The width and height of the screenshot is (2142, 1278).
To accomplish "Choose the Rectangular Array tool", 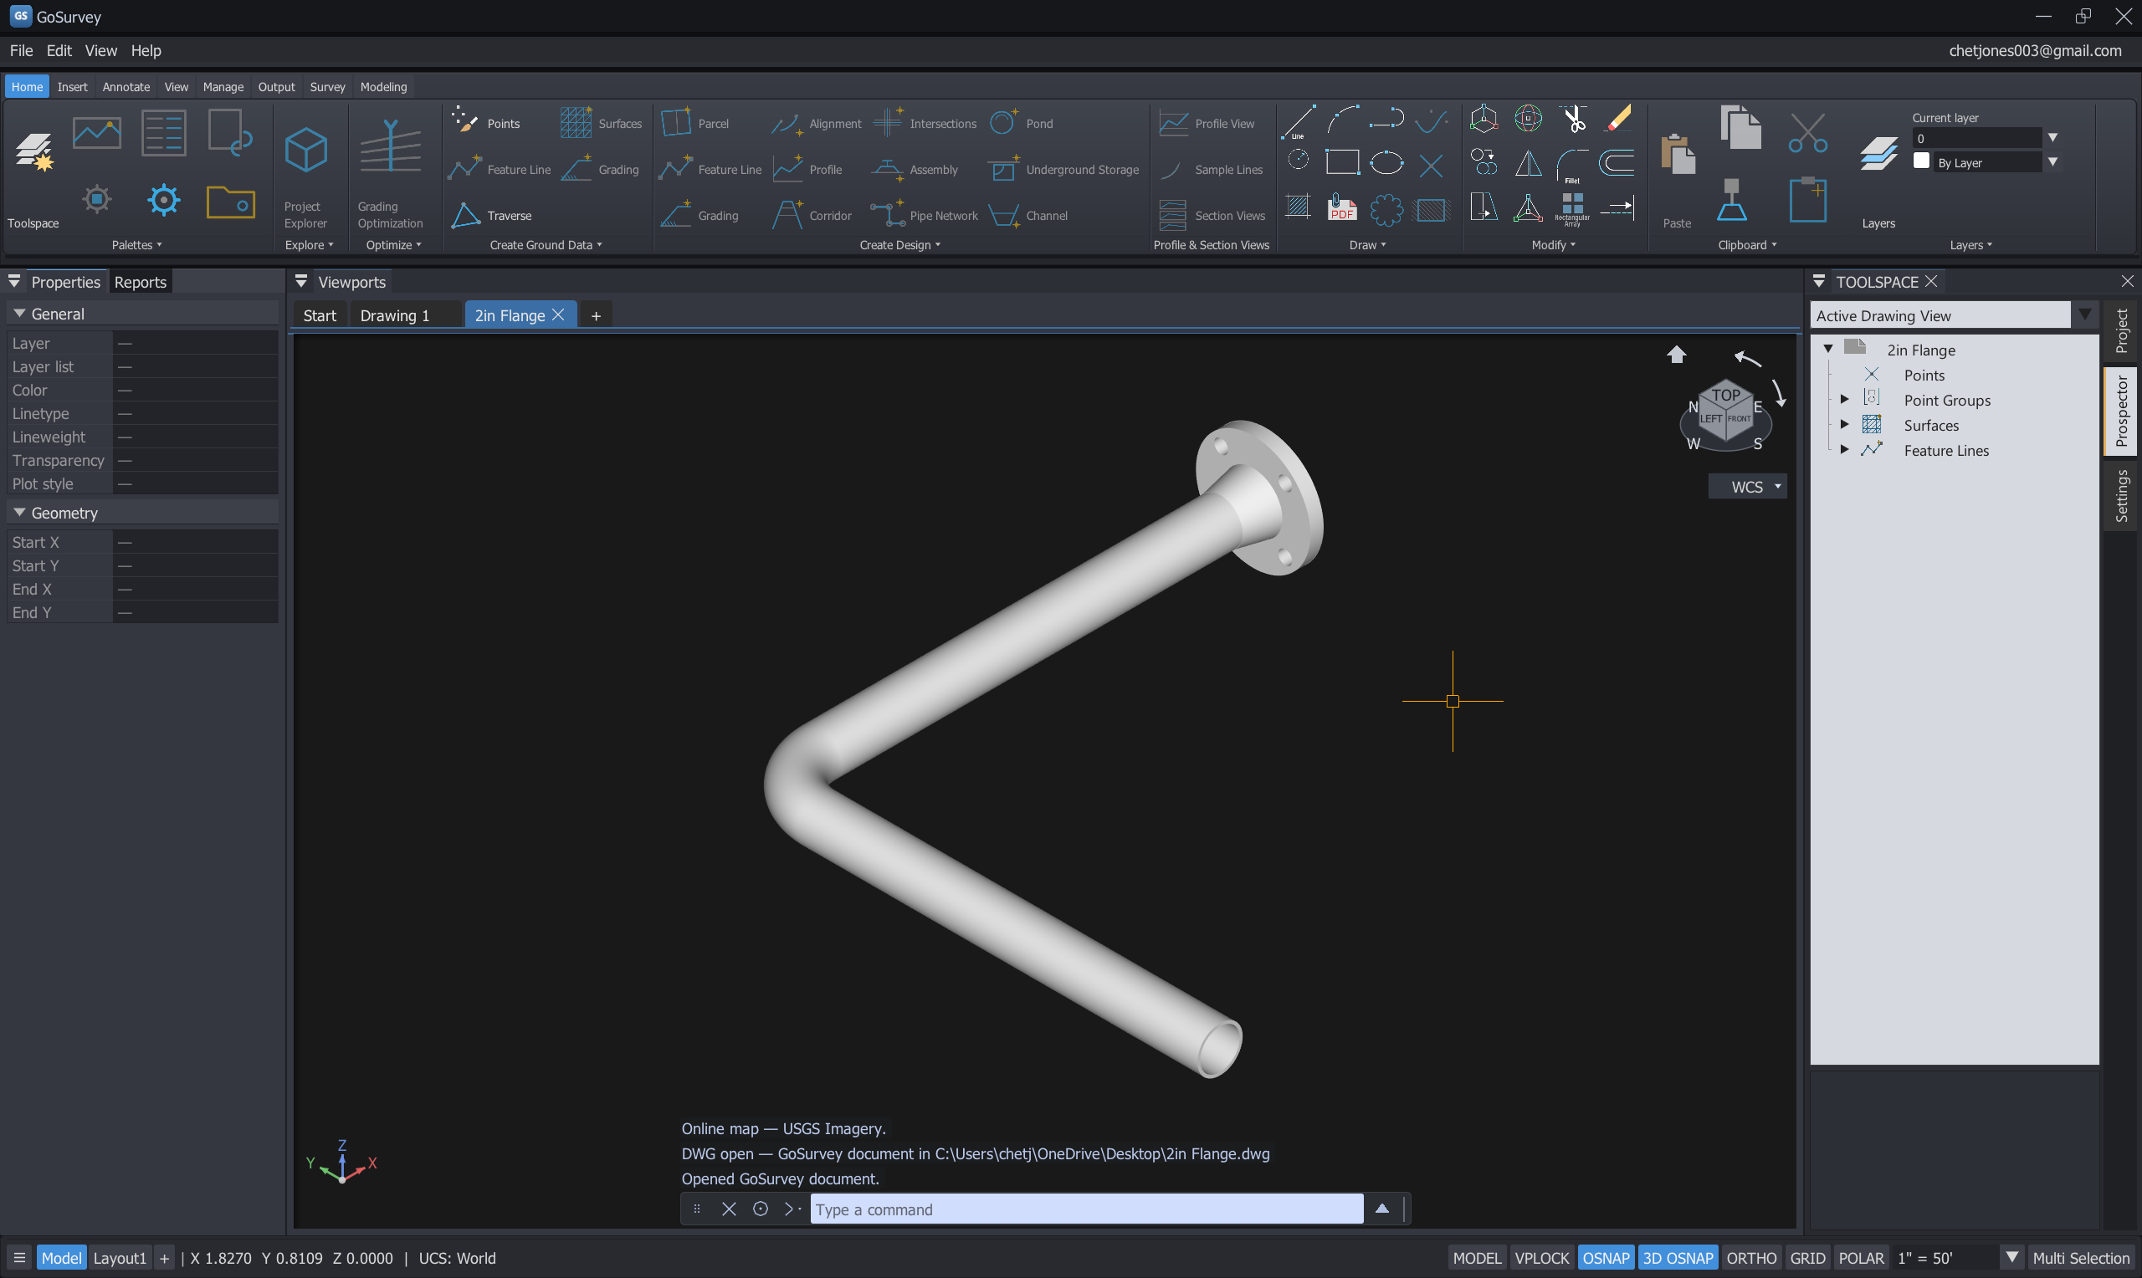I will (x=1573, y=208).
